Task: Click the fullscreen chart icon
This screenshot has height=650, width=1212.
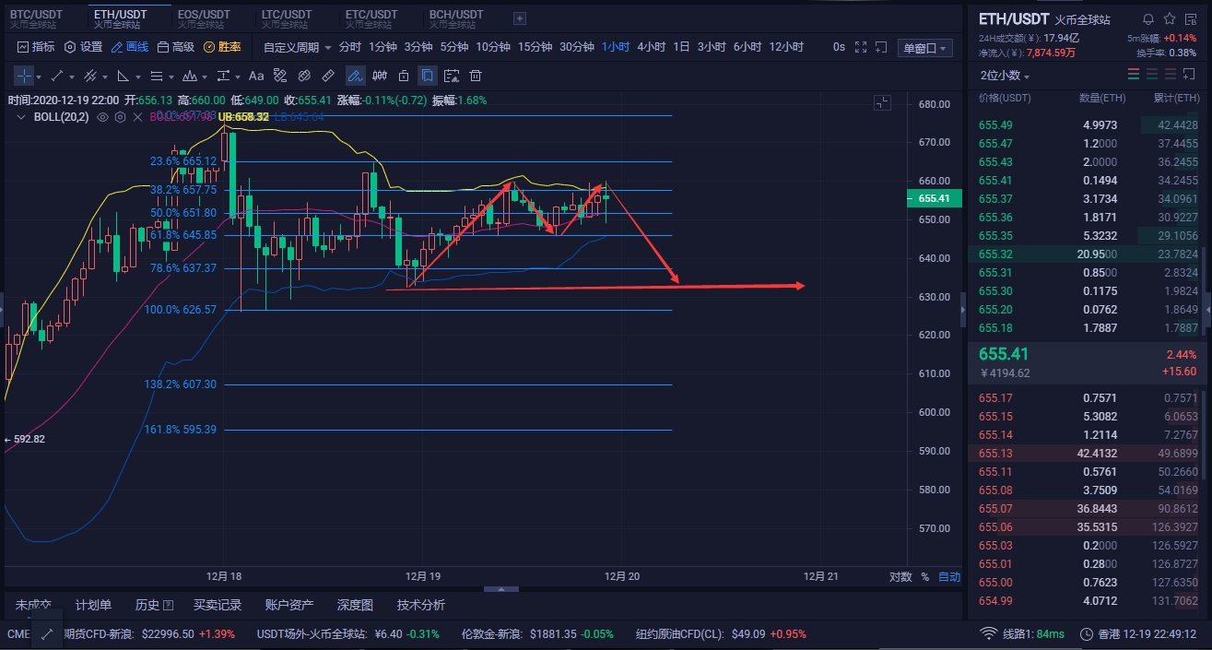Action: 861,47
